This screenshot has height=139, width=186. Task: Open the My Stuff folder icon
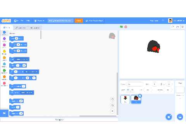pyautogui.click(x=163, y=20)
